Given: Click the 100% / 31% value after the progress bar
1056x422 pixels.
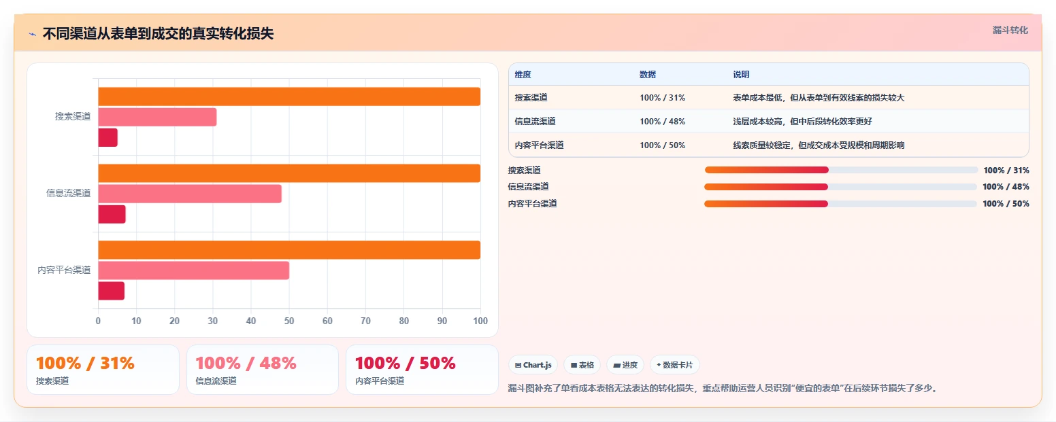Looking at the screenshot, I should click(1006, 171).
